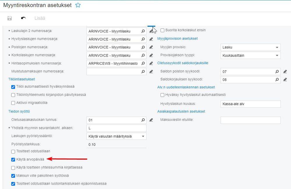Check Suorita korkolaskut ensin
The image size is (291, 189).
pos(163,30)
